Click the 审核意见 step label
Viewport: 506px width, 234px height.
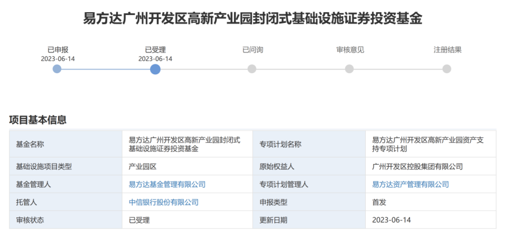coord(350,50)
